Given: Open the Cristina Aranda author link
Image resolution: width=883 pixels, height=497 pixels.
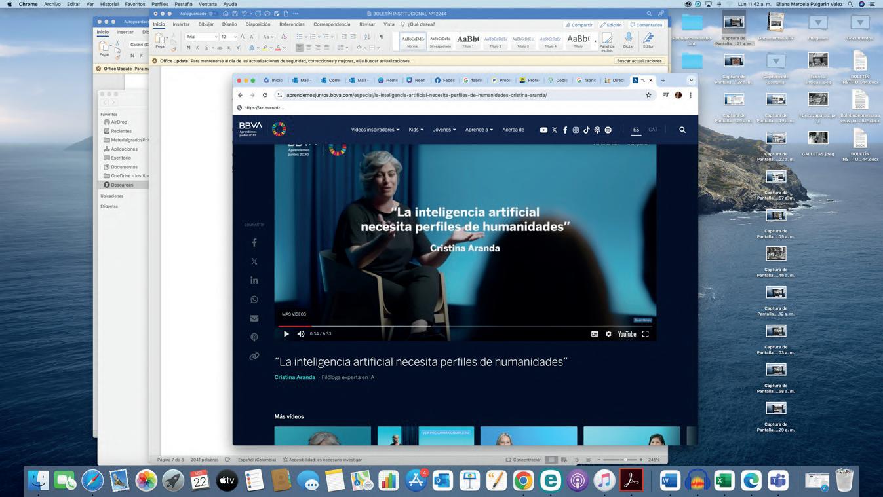Looking at the screenshot, I should click(x=295, y=377).
